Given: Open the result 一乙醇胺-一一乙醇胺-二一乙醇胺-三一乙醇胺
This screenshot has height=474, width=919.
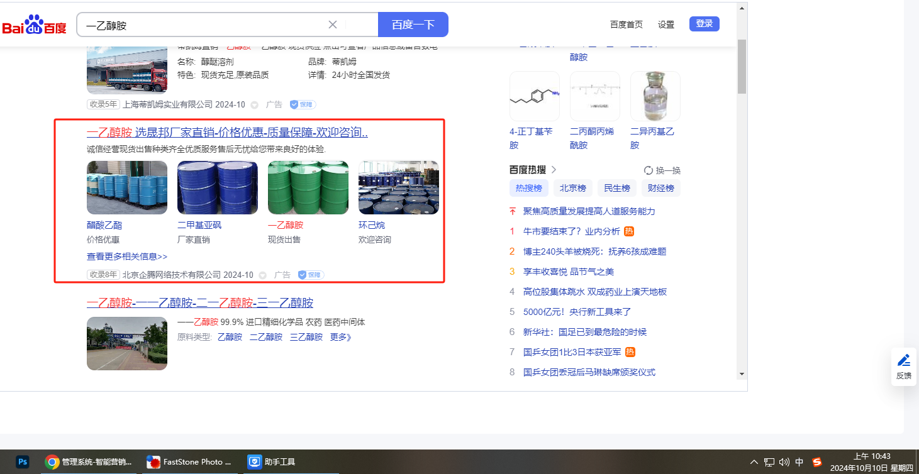Looking at the screenshot, I should 200,303.
